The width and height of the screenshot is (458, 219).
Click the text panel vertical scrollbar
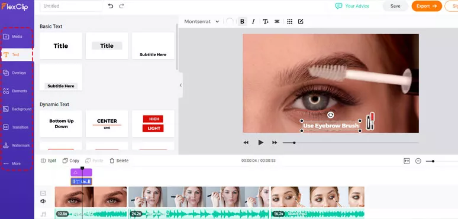pos(177,47)
